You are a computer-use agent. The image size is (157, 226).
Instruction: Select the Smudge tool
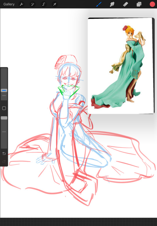112,4
